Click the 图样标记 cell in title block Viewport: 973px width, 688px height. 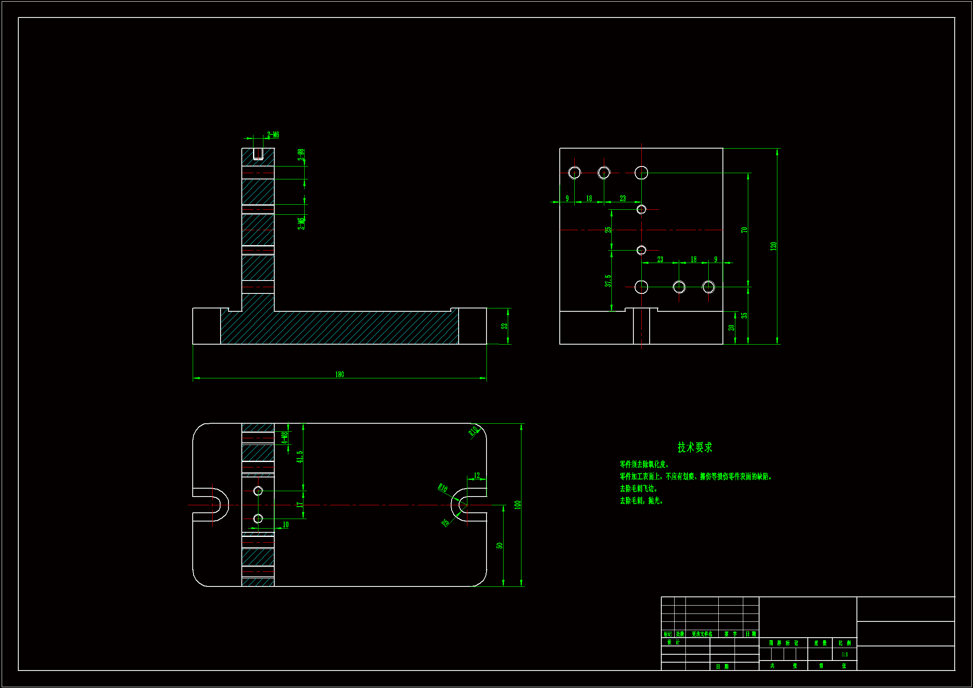pyautogui.click(x=783, y=643)
